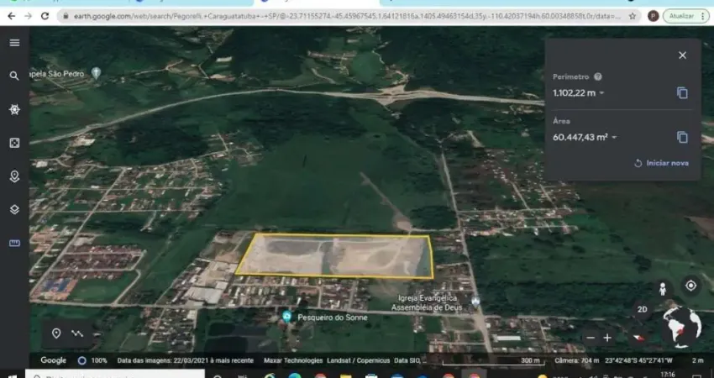Open the Earth search tool
714x378 pixels.
[x=14, y=76]
